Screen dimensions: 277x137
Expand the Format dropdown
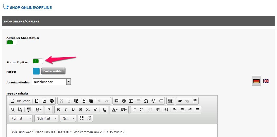click(x=21, y=118)
